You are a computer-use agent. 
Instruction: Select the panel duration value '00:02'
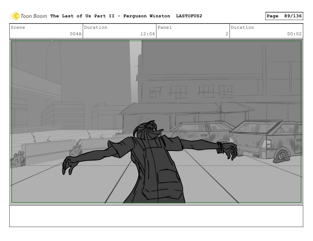(294, 34)
